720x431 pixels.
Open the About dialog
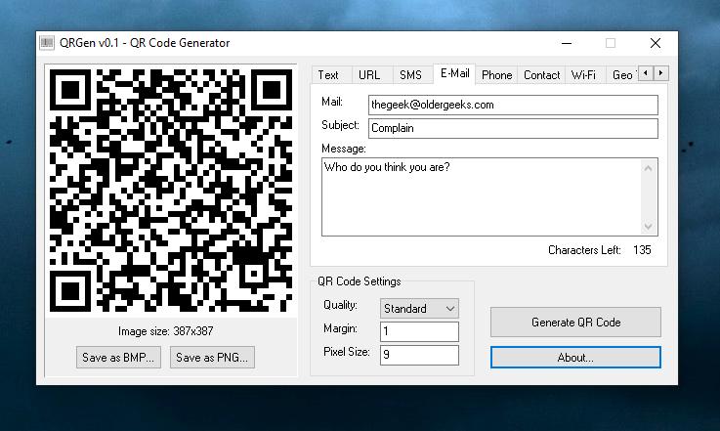[575, 358]
